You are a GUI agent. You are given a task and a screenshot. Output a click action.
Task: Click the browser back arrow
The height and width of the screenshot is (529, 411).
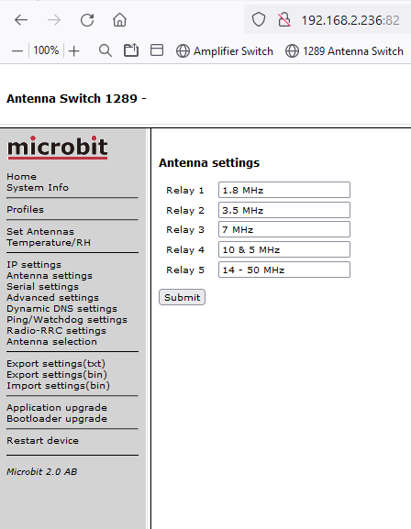click(x=21, y=20)
